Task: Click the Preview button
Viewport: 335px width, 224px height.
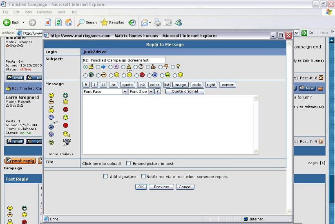Action: pyautogui.click(x=161, y=187)
